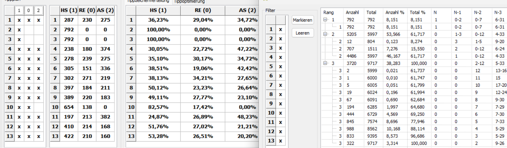
Task: Open the Tippzeichenverteilung tab
Action: [x=148, y=1]
